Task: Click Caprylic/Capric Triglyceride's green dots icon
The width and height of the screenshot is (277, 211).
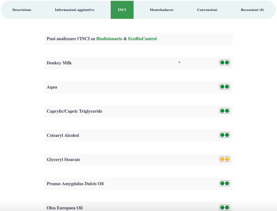Action: 225,111
